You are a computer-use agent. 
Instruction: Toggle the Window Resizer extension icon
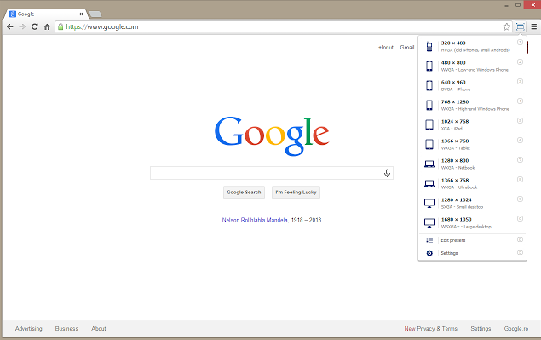521,26
